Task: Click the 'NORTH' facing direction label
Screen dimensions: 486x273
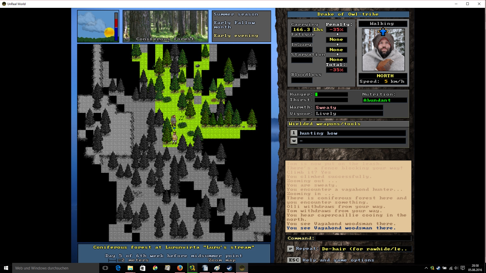Action: (x=385, y=76)
